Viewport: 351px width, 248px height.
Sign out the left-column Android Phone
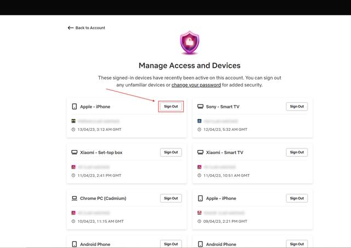(x=171, y=244)
